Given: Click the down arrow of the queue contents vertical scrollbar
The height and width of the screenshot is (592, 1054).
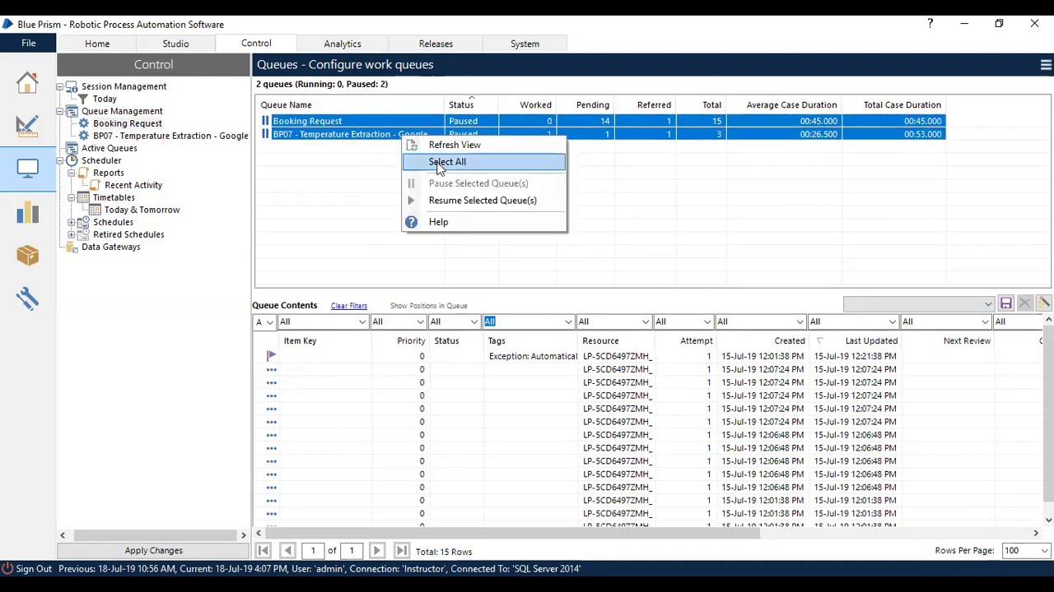Looking at the screenshot, I should (1048, 520).
